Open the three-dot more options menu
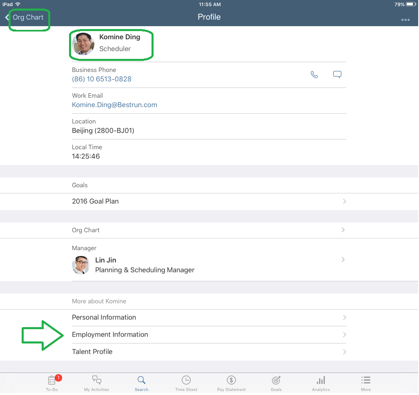Viewport: 419px width, 395px height. point(406,20)
